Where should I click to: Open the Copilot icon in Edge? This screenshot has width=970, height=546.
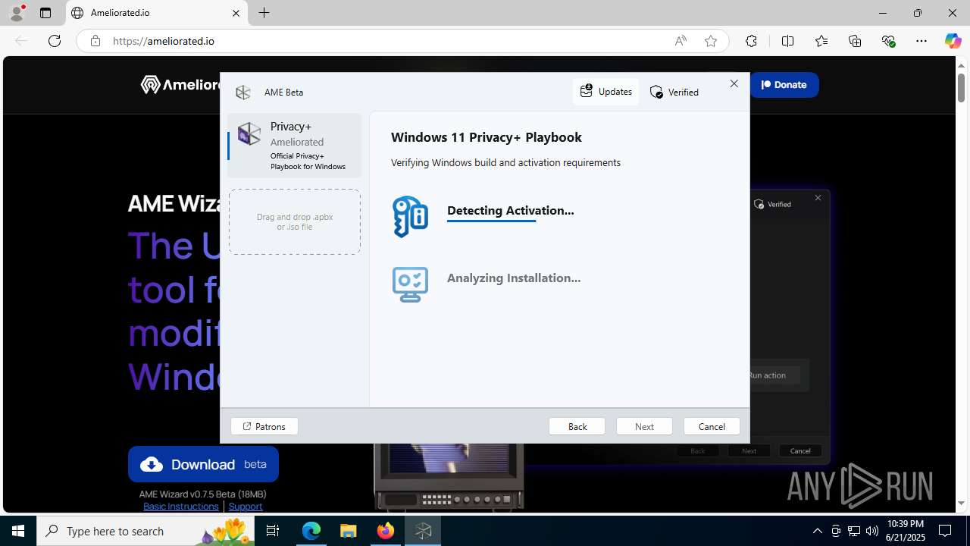point(953,41)
